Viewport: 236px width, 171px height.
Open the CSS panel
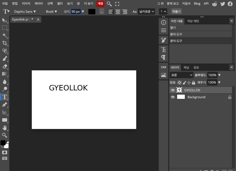(x=163, y=67)
